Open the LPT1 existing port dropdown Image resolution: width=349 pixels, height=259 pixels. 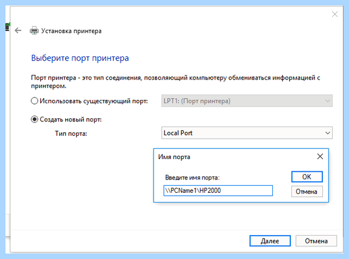(247, 101)
